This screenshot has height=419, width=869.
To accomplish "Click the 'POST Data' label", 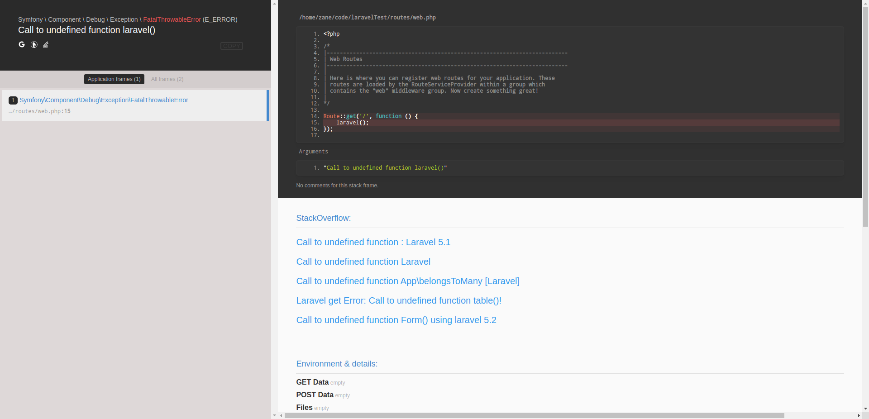I will tap(315, 395).
